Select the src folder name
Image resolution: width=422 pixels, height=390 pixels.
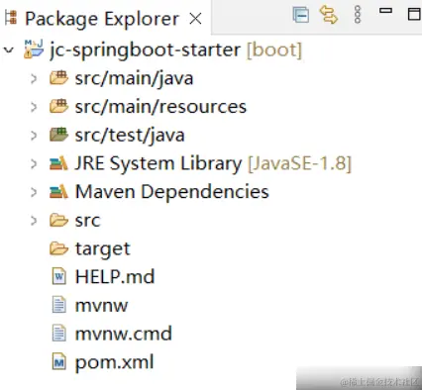pos(87,221)
